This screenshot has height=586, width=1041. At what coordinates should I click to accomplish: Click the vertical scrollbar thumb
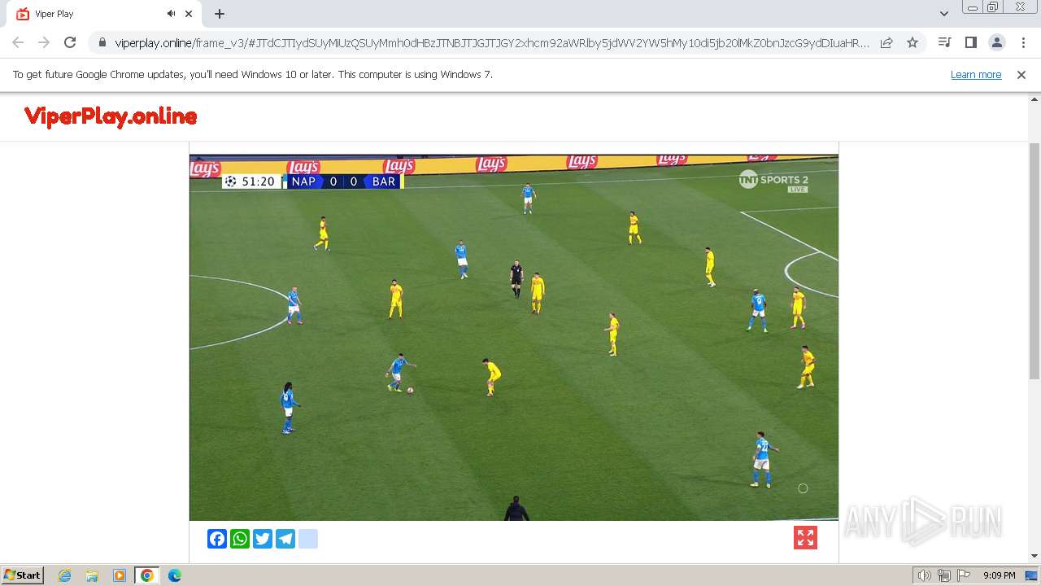pyautogui.click(x=1034, y=260)
